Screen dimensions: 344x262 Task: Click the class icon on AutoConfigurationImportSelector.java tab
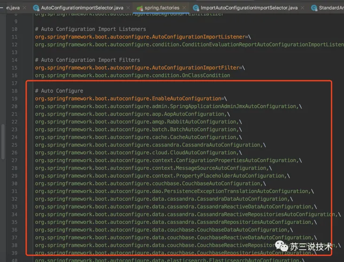pos(36,8)
